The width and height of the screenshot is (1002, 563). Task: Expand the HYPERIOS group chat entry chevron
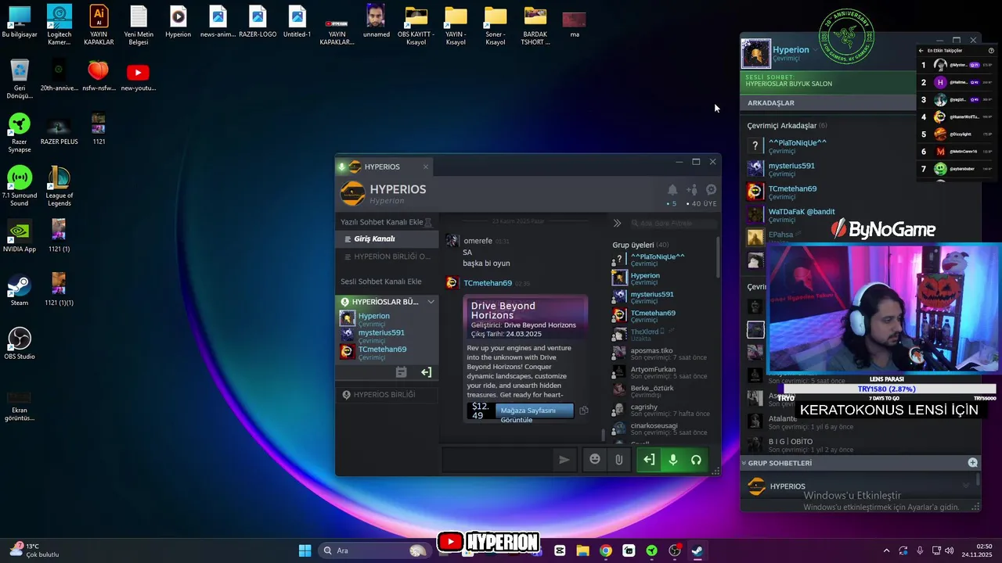[965, 486]
